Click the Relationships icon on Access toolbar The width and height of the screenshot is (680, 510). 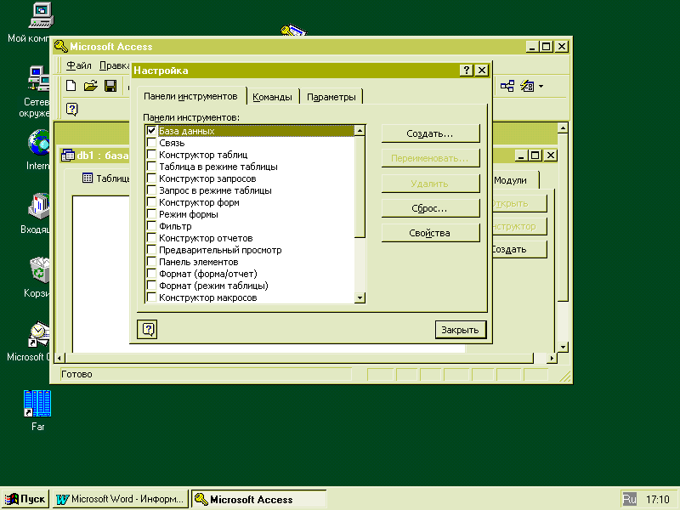[507, 86]
